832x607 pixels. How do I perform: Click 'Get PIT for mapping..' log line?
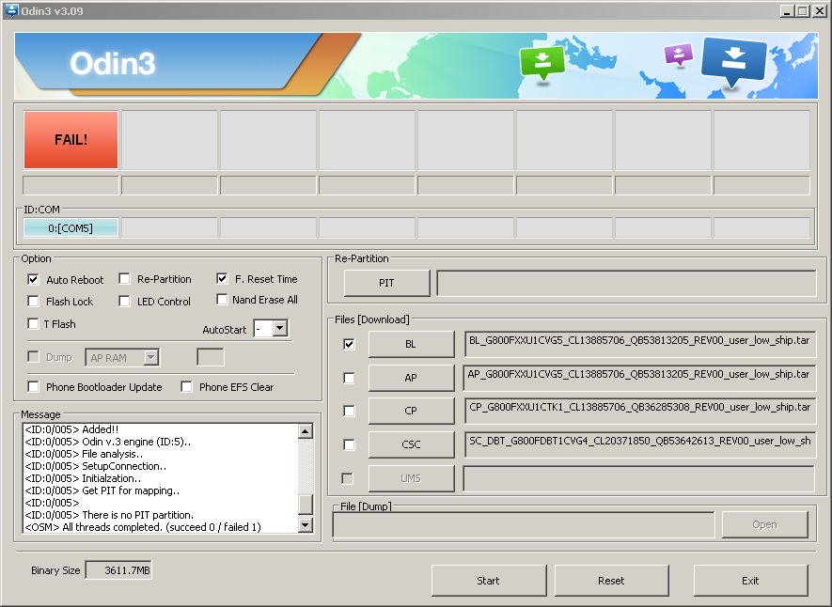102,490
